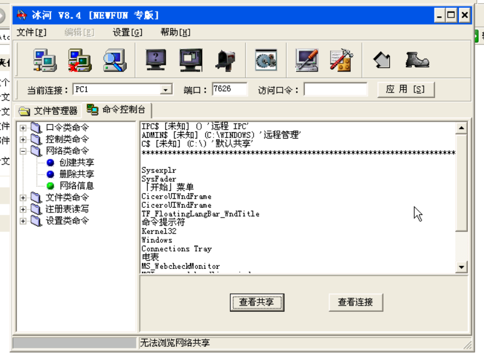Expand the 控制类命令 tree node
This screenshot has height=359, width=484.
point(23,139)
